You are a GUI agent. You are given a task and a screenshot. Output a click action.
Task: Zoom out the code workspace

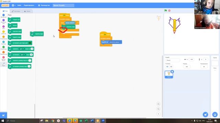158,109
